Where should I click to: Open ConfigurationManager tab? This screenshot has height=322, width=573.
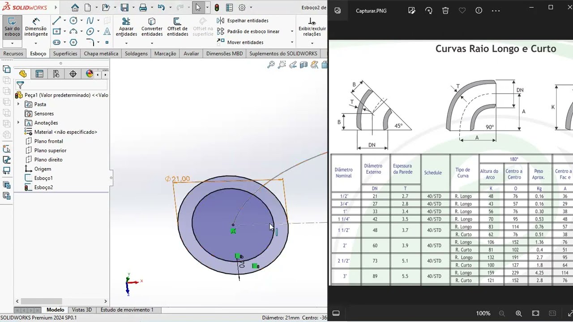[x=56, y=74]
